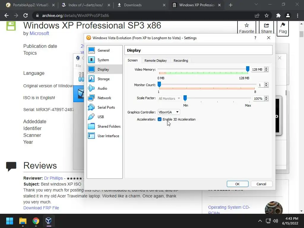Image resolution: width=304 pixels, height=228 pixels.
Task: Click the browser back arrow
Action: tap(7, 15)
